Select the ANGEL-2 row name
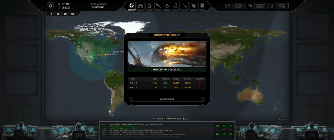Screen dimensions: 334x140 133,87
